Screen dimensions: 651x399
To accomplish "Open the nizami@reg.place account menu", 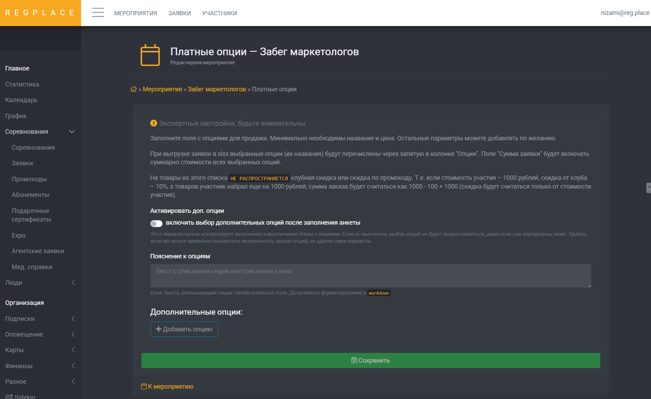I will tap(625, 13).
